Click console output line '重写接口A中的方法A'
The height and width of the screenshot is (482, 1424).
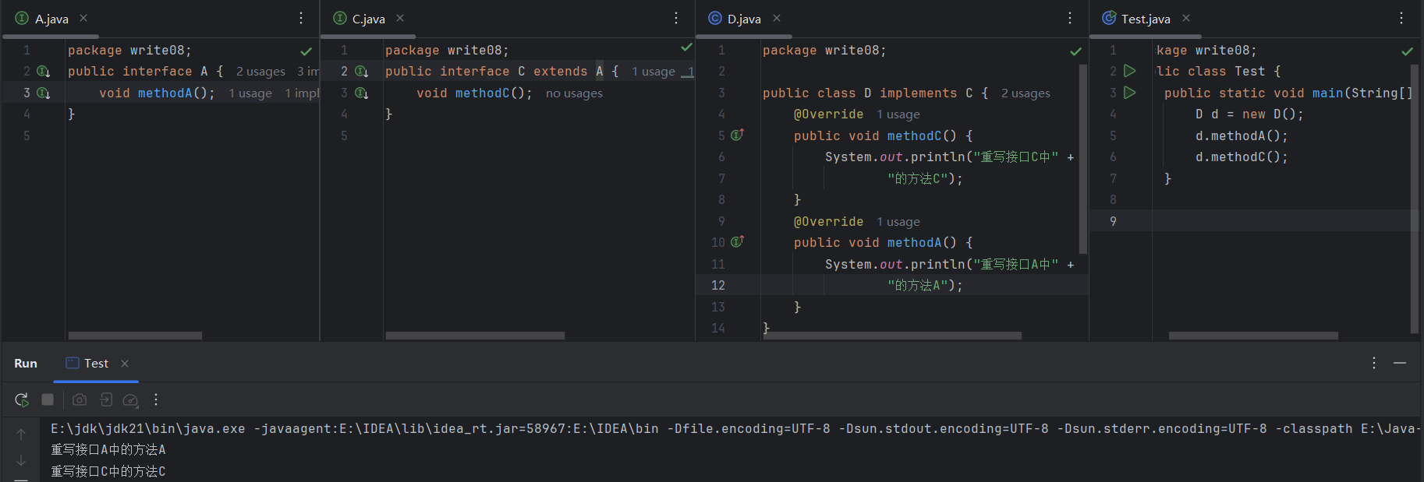[x=108, y=449]
